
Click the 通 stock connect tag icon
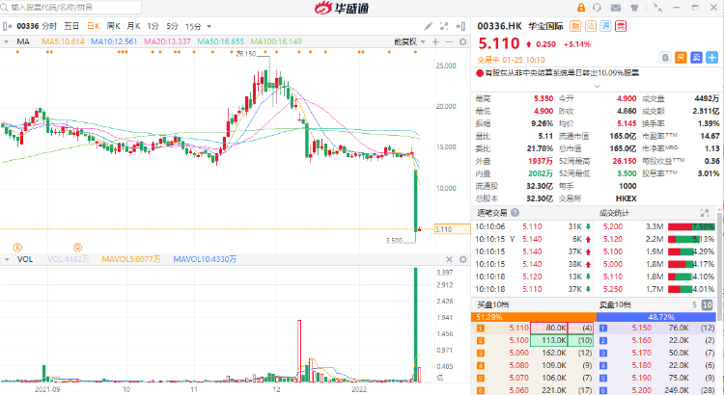[605, 26]
